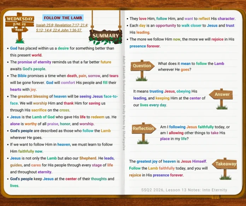Click the line 'Am I following Jesus faithfully today, or'

click(195, 127)
